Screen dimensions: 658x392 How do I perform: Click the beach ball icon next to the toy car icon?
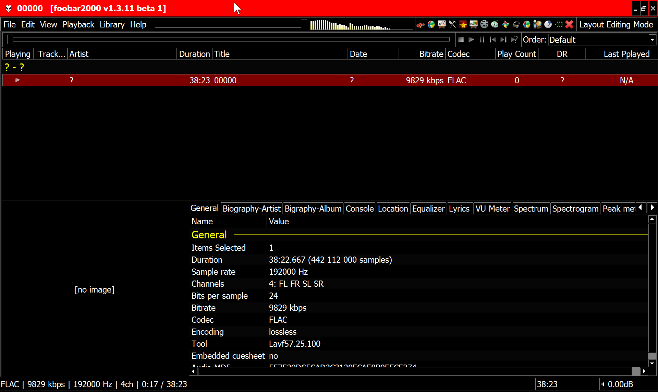coord(431,25)
